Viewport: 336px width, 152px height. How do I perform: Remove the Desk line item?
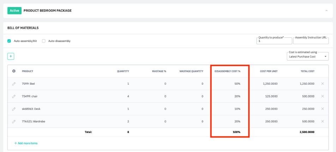pos(322,109)
